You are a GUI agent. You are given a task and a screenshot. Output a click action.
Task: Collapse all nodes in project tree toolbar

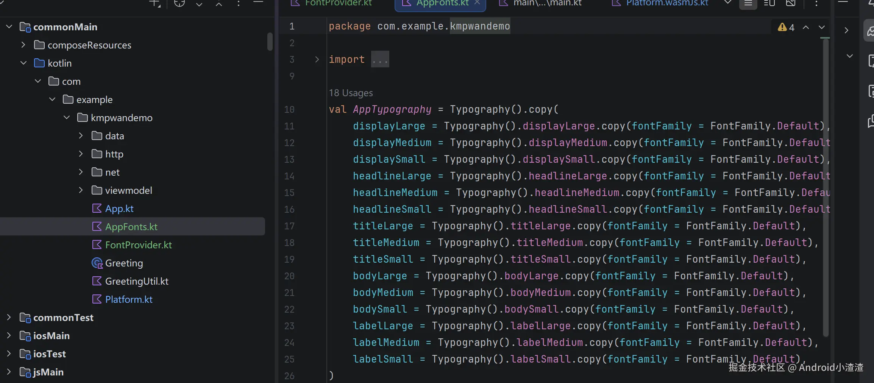pyautogui.click(x=219, y=3)
